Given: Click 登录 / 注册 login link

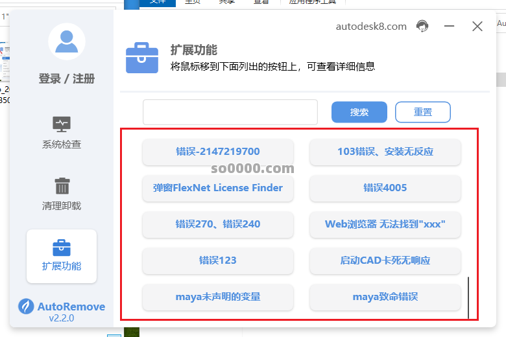Looking at the screenshot, I should point(67,78).
